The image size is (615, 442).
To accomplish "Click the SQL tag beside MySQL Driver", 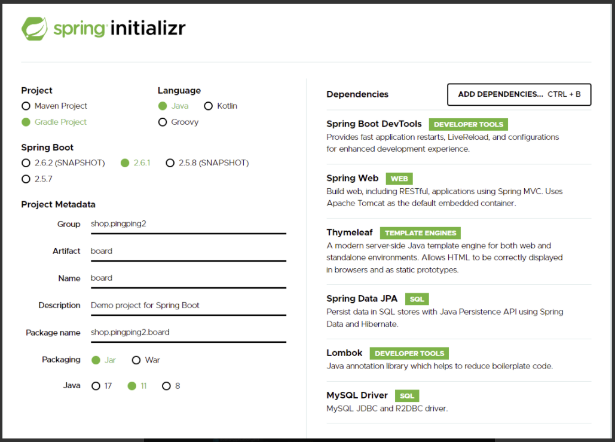I will coord(407,396).
